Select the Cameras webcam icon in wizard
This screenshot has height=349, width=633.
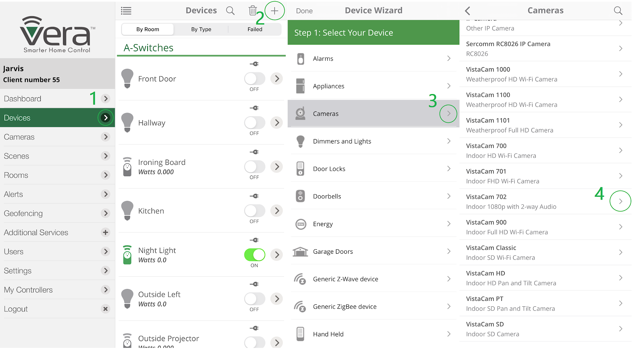point(301,113)
